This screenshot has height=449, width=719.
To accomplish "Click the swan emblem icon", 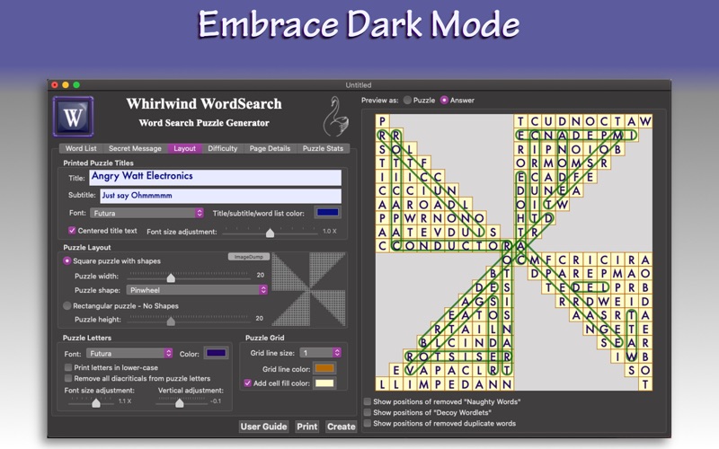I will [x=336, y=117].
